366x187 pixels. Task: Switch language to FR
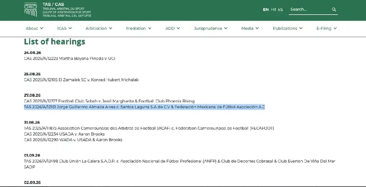(273, 10)
